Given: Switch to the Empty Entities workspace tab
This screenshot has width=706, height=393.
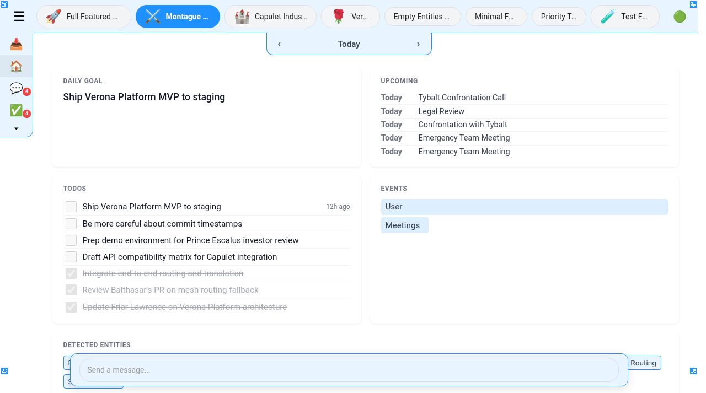Looking at the screenshot, I should coord(422,16).
